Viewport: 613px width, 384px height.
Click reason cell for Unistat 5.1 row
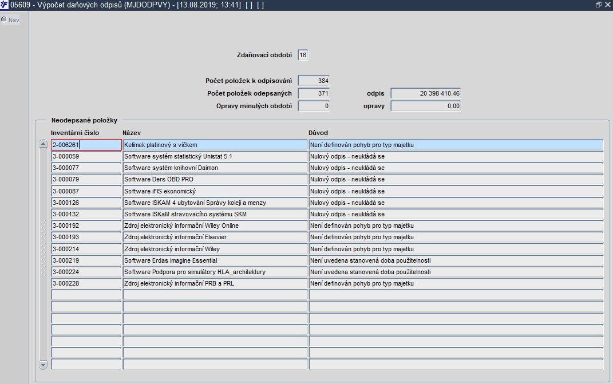coord(456,156)
